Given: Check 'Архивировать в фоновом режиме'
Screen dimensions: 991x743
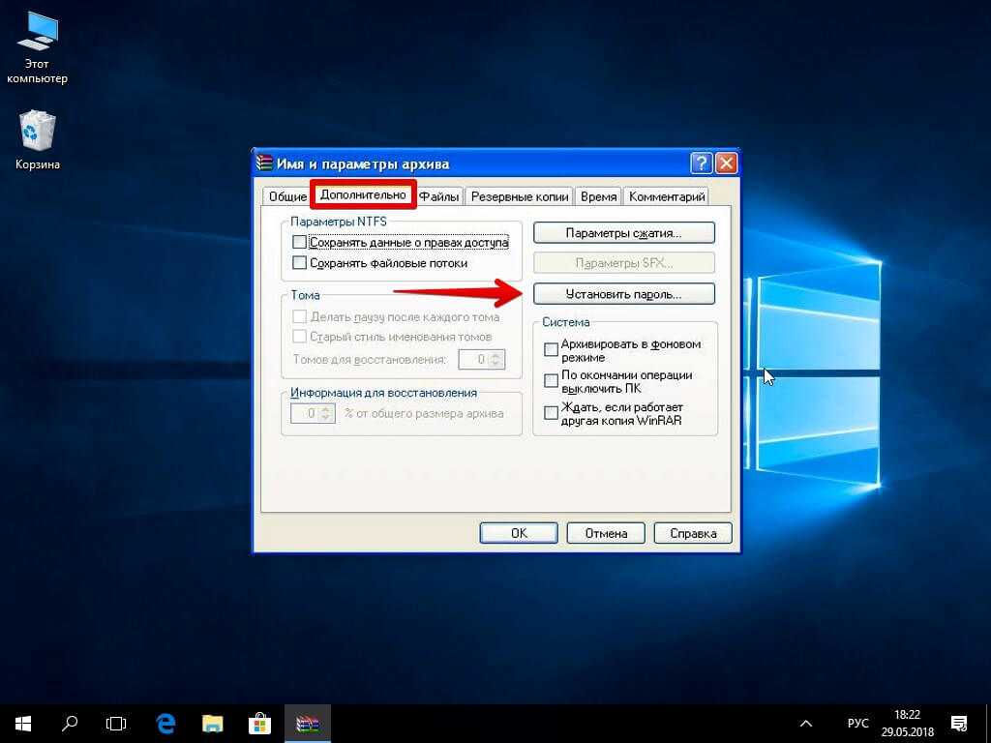Looking at the screenshot, I should point(622,350).
